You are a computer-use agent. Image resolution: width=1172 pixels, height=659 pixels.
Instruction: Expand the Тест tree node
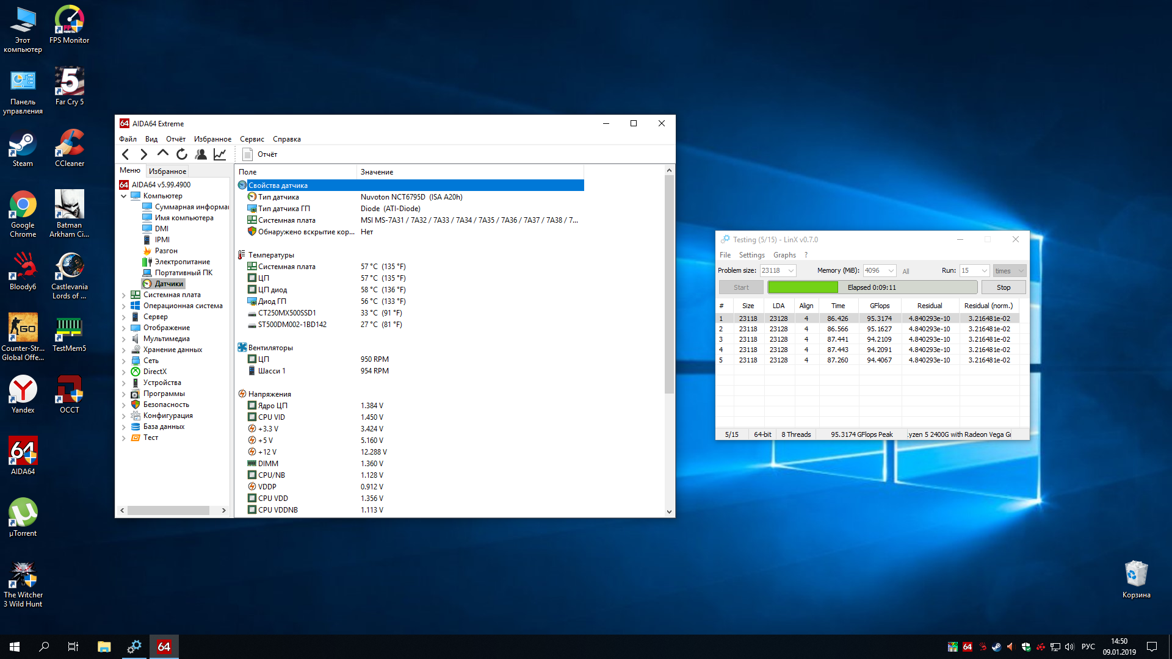124,438
